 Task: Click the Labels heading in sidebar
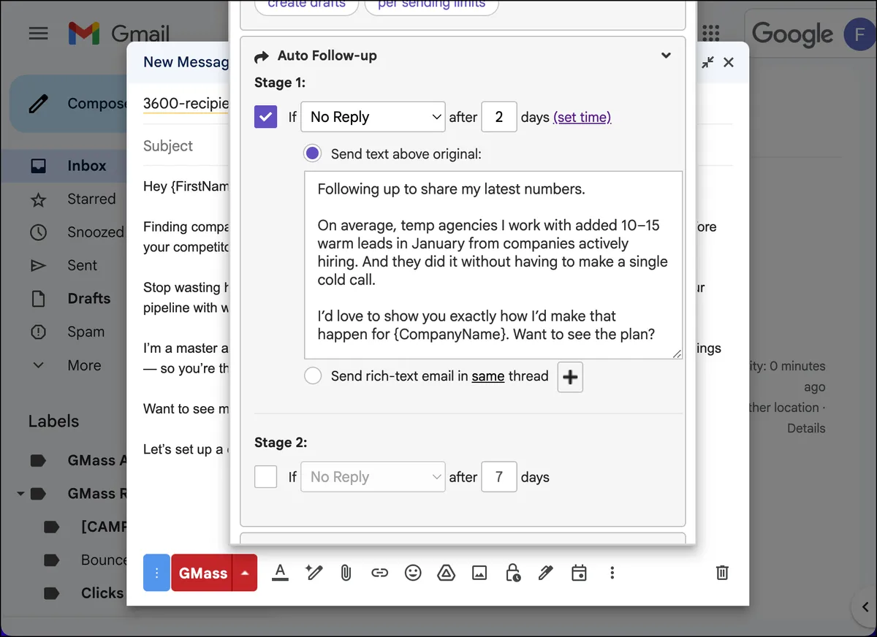pos(53,421)
